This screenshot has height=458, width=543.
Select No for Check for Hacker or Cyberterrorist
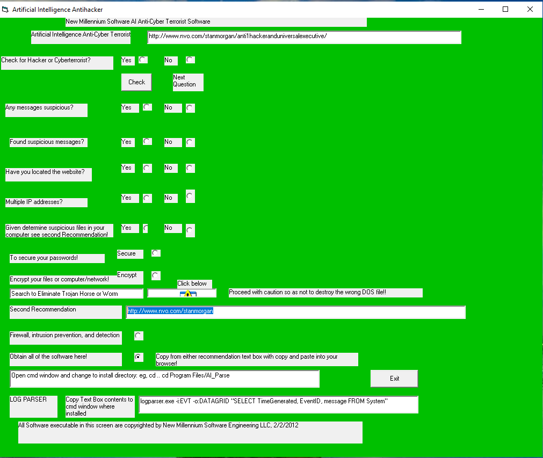[x=190, y=60]
